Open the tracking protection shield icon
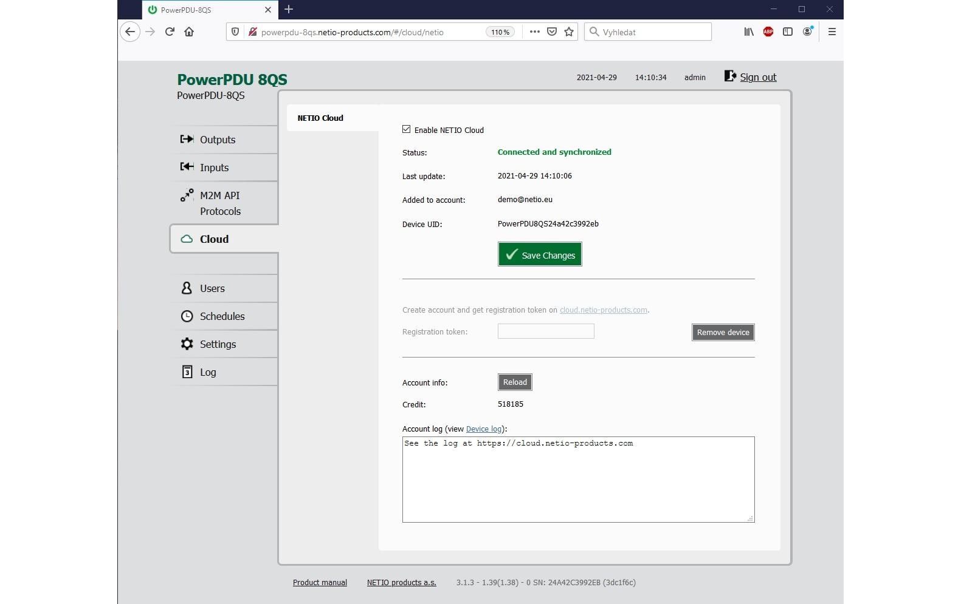Viewport: 961px width, 604px height. (235, 32)
